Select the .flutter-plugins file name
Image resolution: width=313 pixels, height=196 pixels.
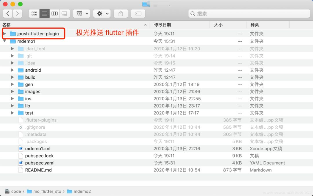[41, 120]
